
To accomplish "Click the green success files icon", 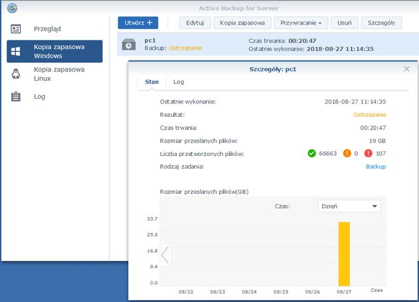I will (312, 153).
